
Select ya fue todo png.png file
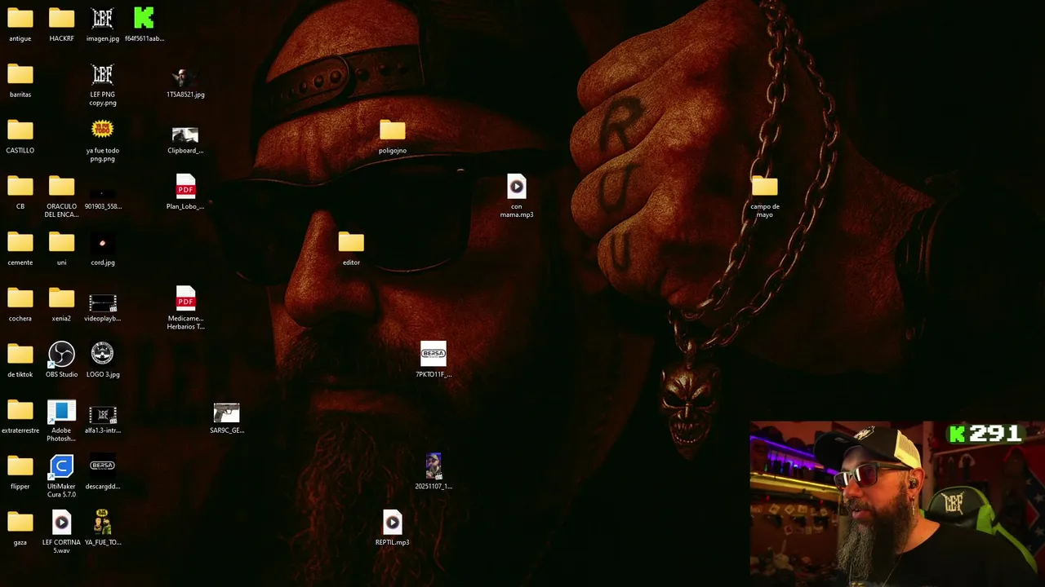click(x=102, y=130)
